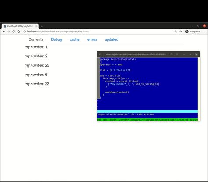The image size is (208, 182).
Task: Maximize the terminal window
Action: pyautogui.click(x=190, y=54)
